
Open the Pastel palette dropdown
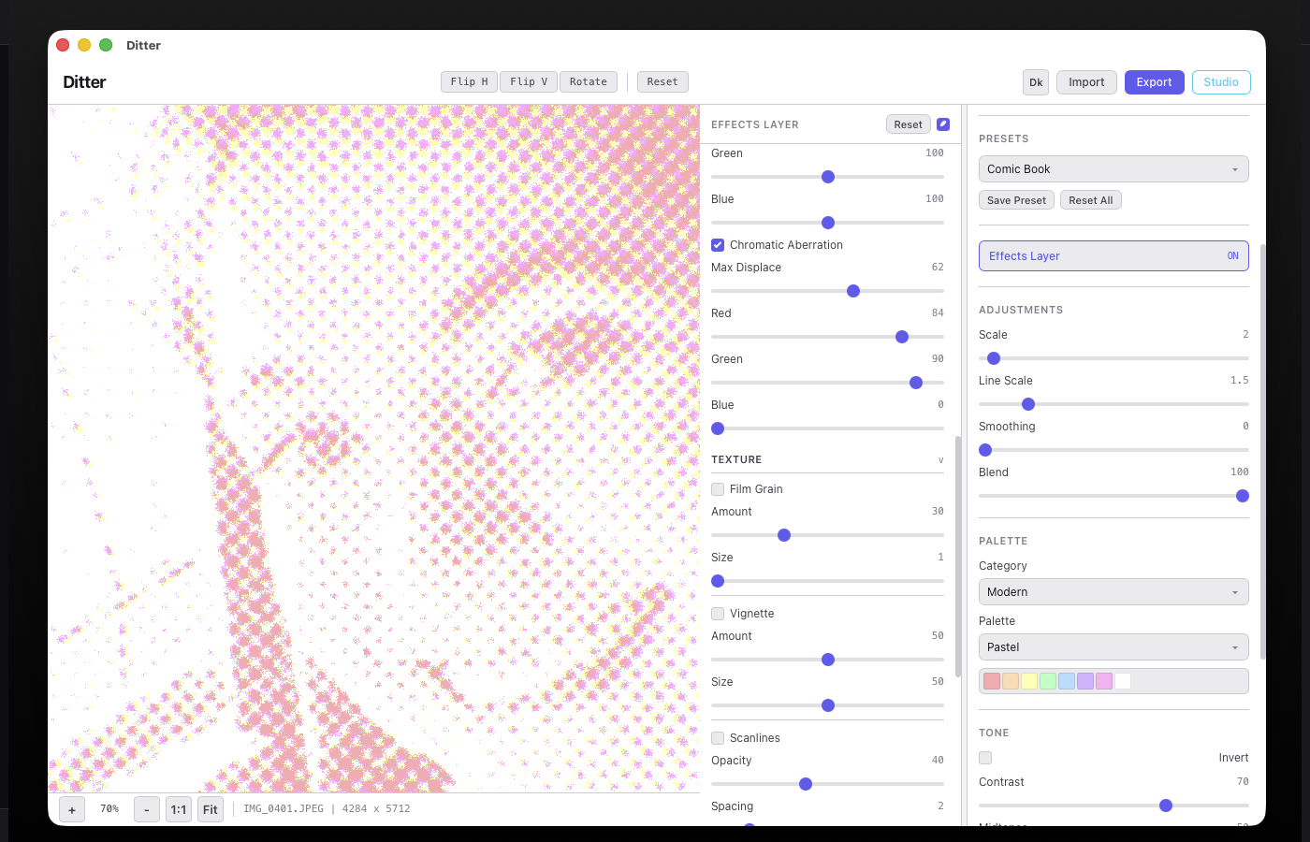1113,646
